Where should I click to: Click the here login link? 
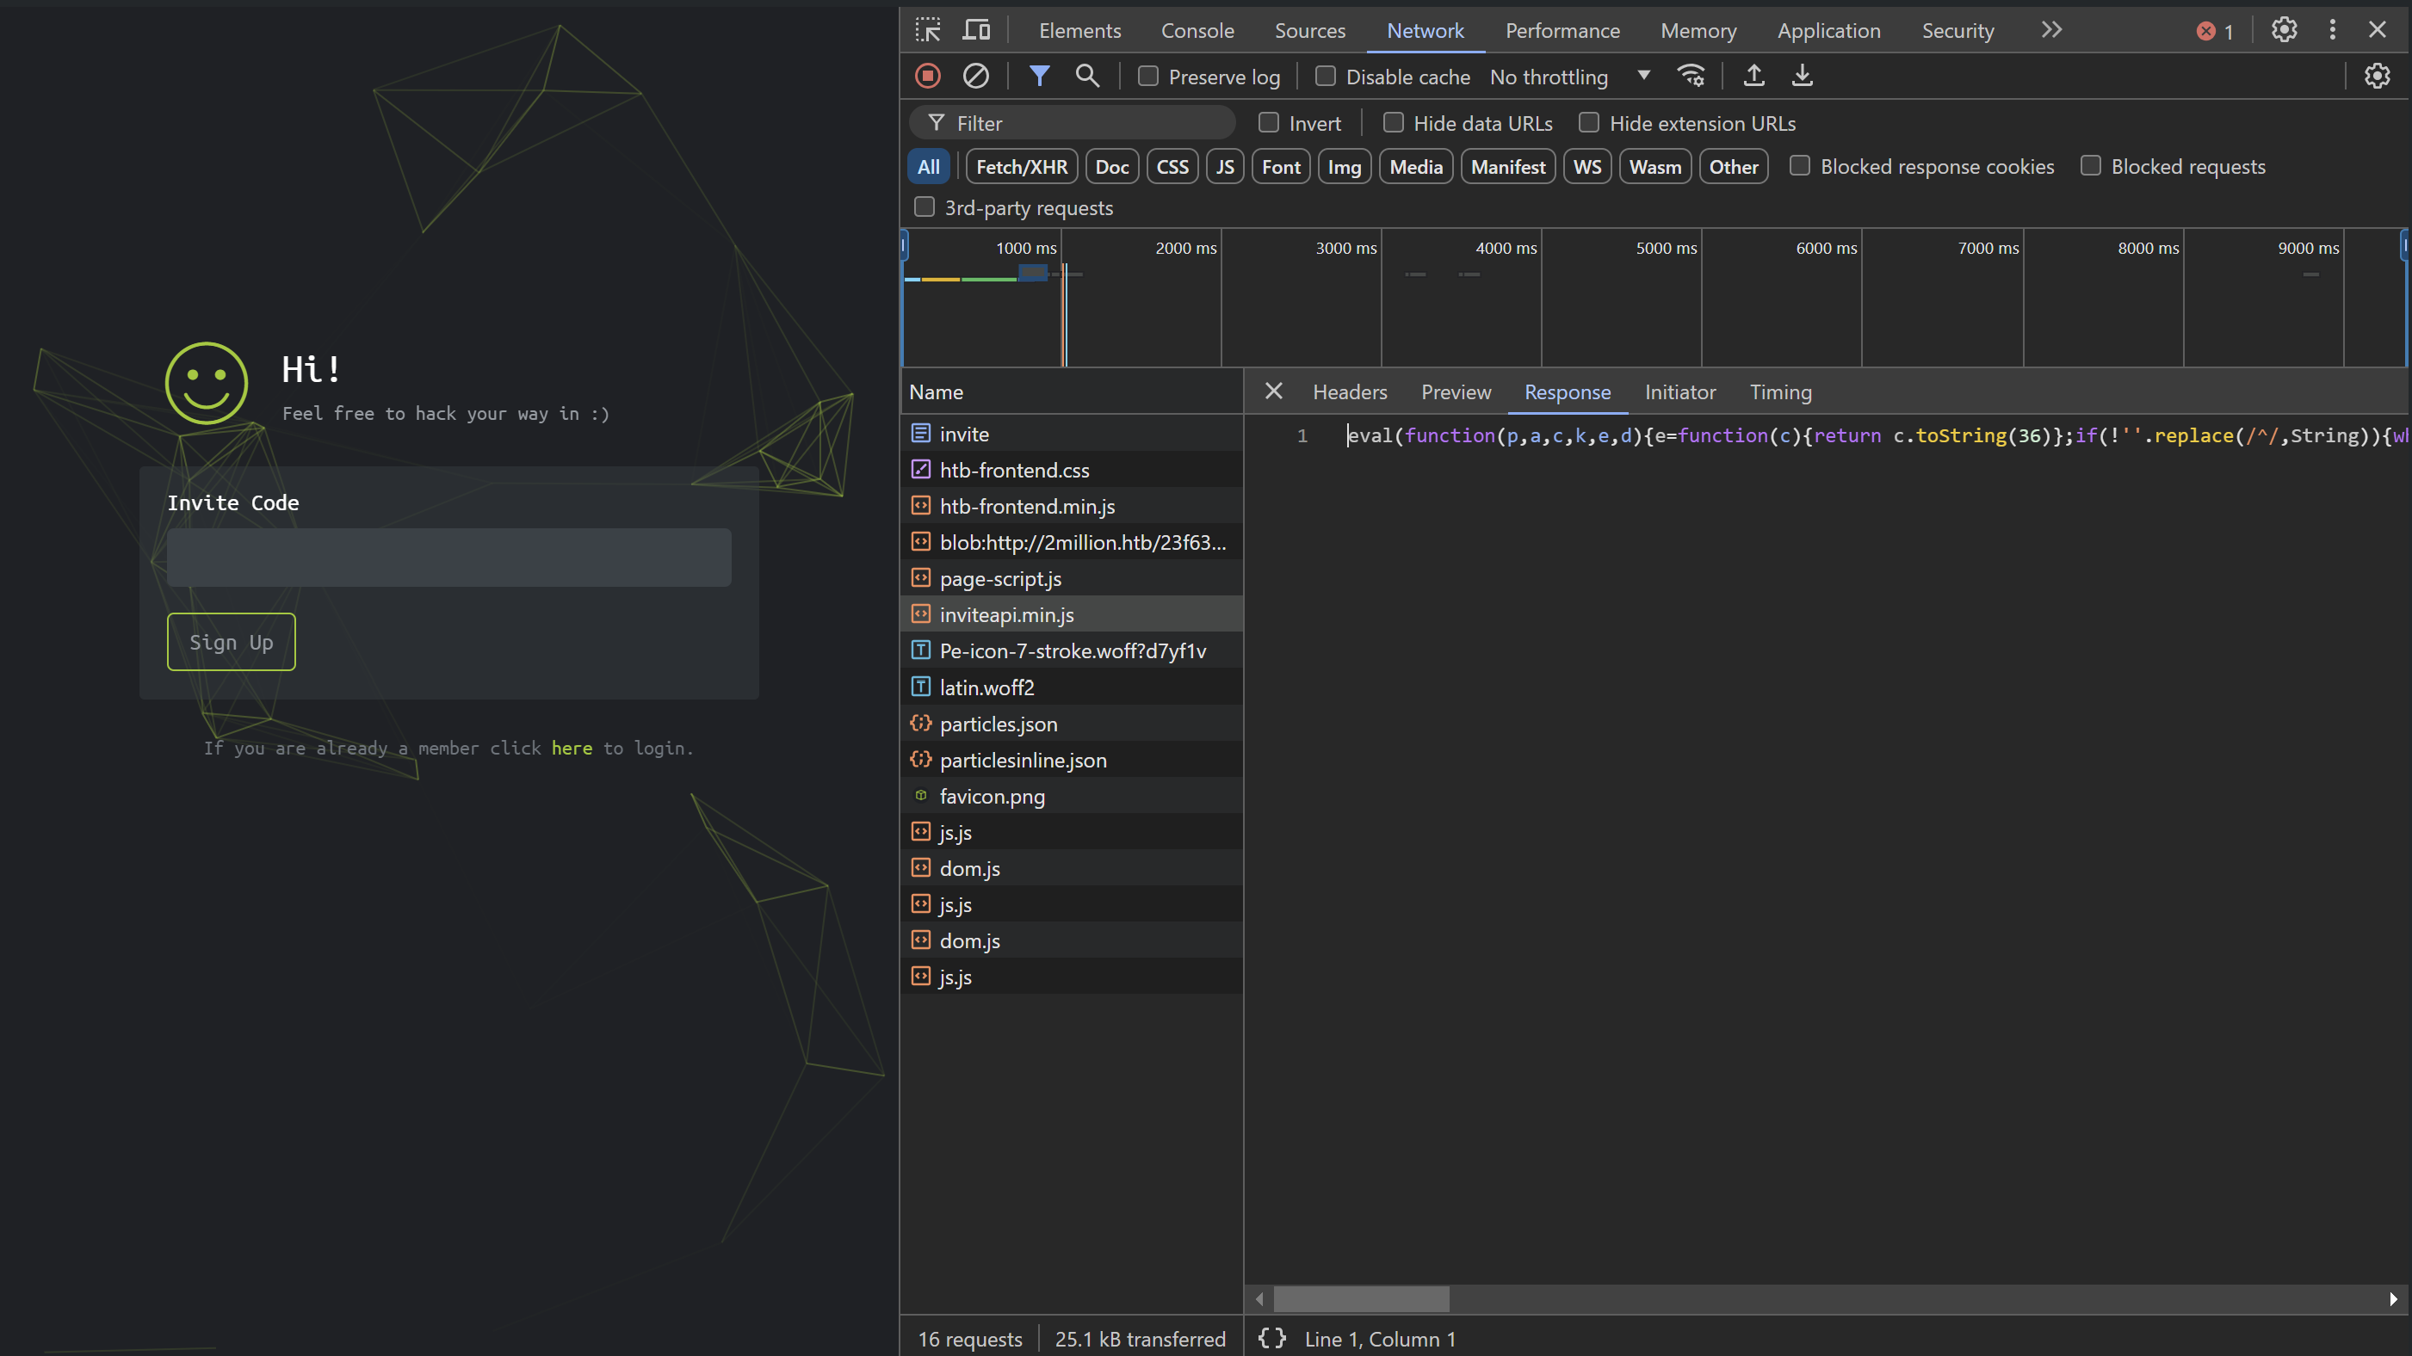click(x=572, y=749)
